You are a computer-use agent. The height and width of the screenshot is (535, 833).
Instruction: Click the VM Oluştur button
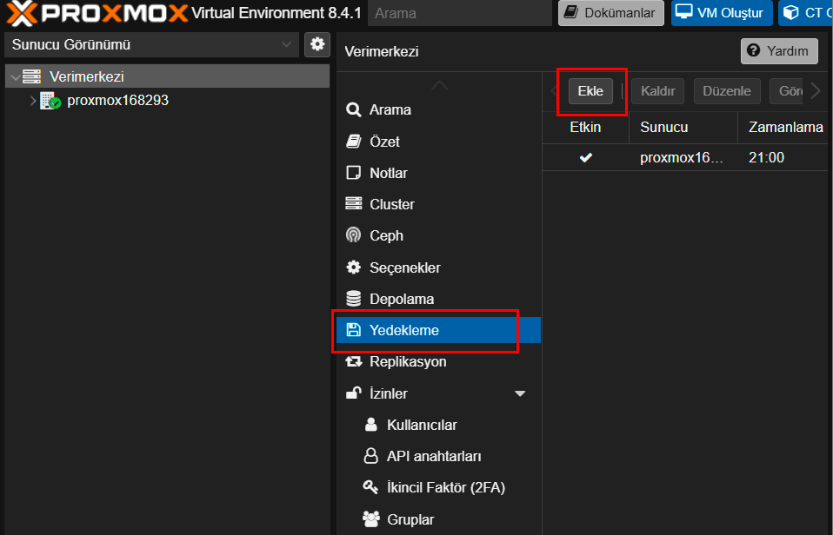click(x=721, y=13)
